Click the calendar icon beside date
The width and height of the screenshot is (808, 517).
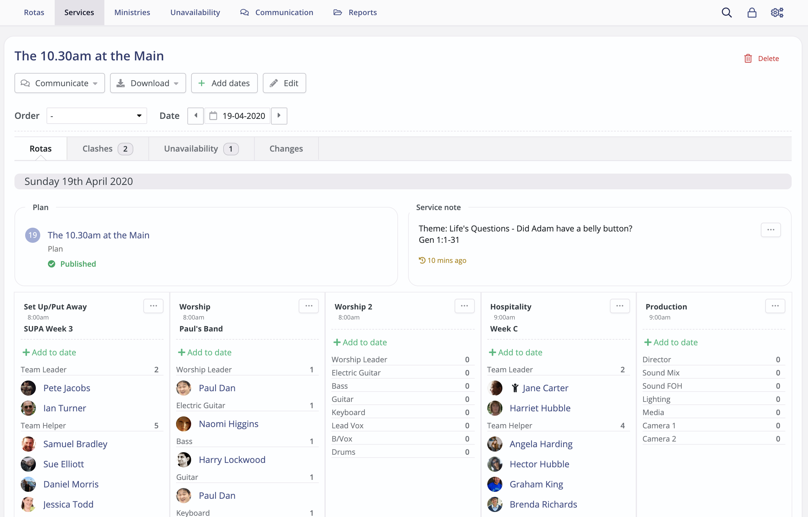pyautogui.click(x=213, y=116)
